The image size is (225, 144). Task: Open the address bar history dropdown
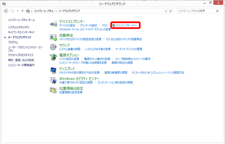pos(166,11)
